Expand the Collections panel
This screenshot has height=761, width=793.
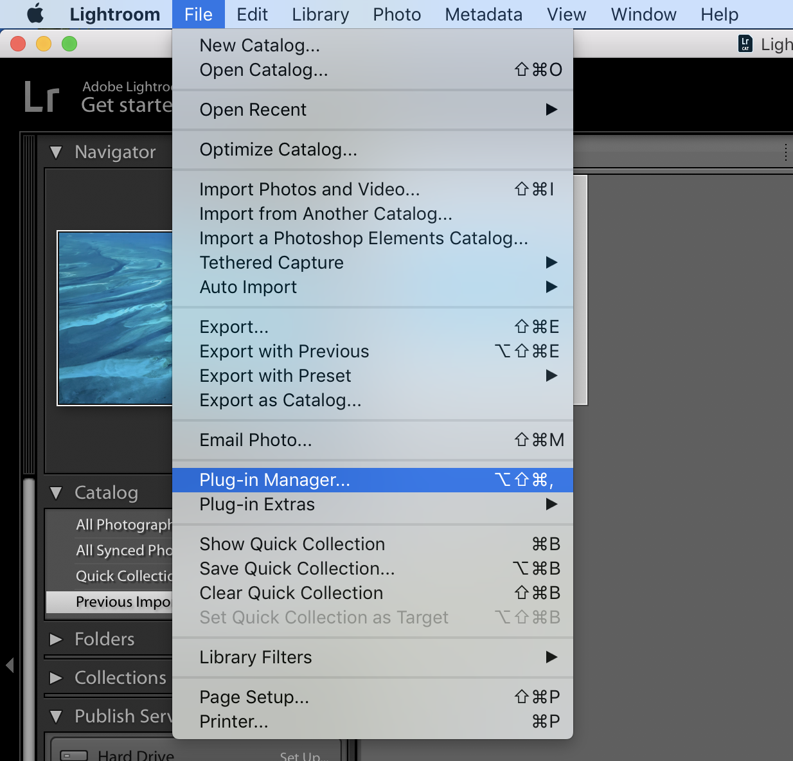pos(57,678)
